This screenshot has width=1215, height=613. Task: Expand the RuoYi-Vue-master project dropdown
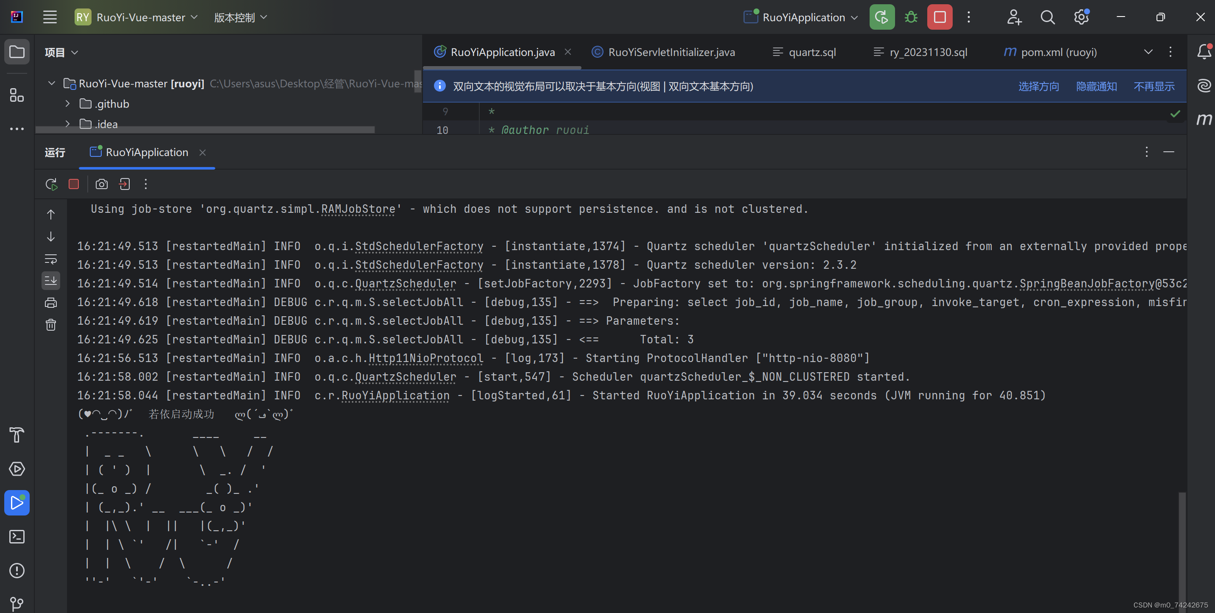tap(136, 17)
